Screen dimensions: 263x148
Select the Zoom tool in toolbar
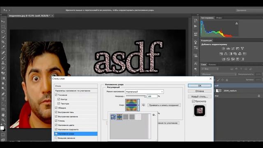3,120
